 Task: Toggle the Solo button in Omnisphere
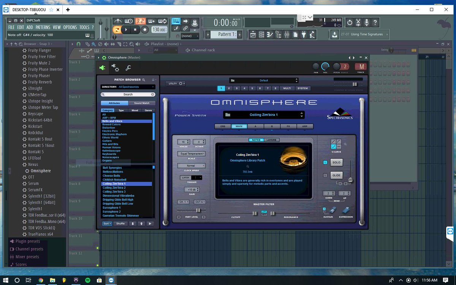(336, 162)
